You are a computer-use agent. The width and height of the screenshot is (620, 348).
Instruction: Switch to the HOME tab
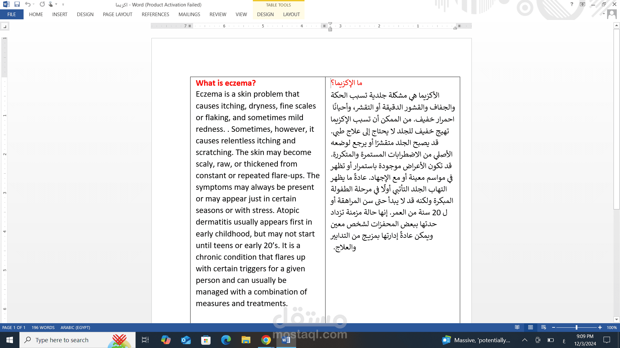tap(36, 15)
